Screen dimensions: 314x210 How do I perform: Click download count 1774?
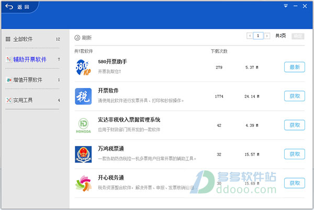coord(219,97)
